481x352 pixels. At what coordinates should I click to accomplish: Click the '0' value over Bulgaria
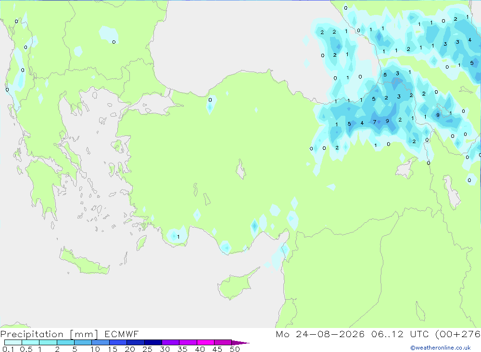114,42
